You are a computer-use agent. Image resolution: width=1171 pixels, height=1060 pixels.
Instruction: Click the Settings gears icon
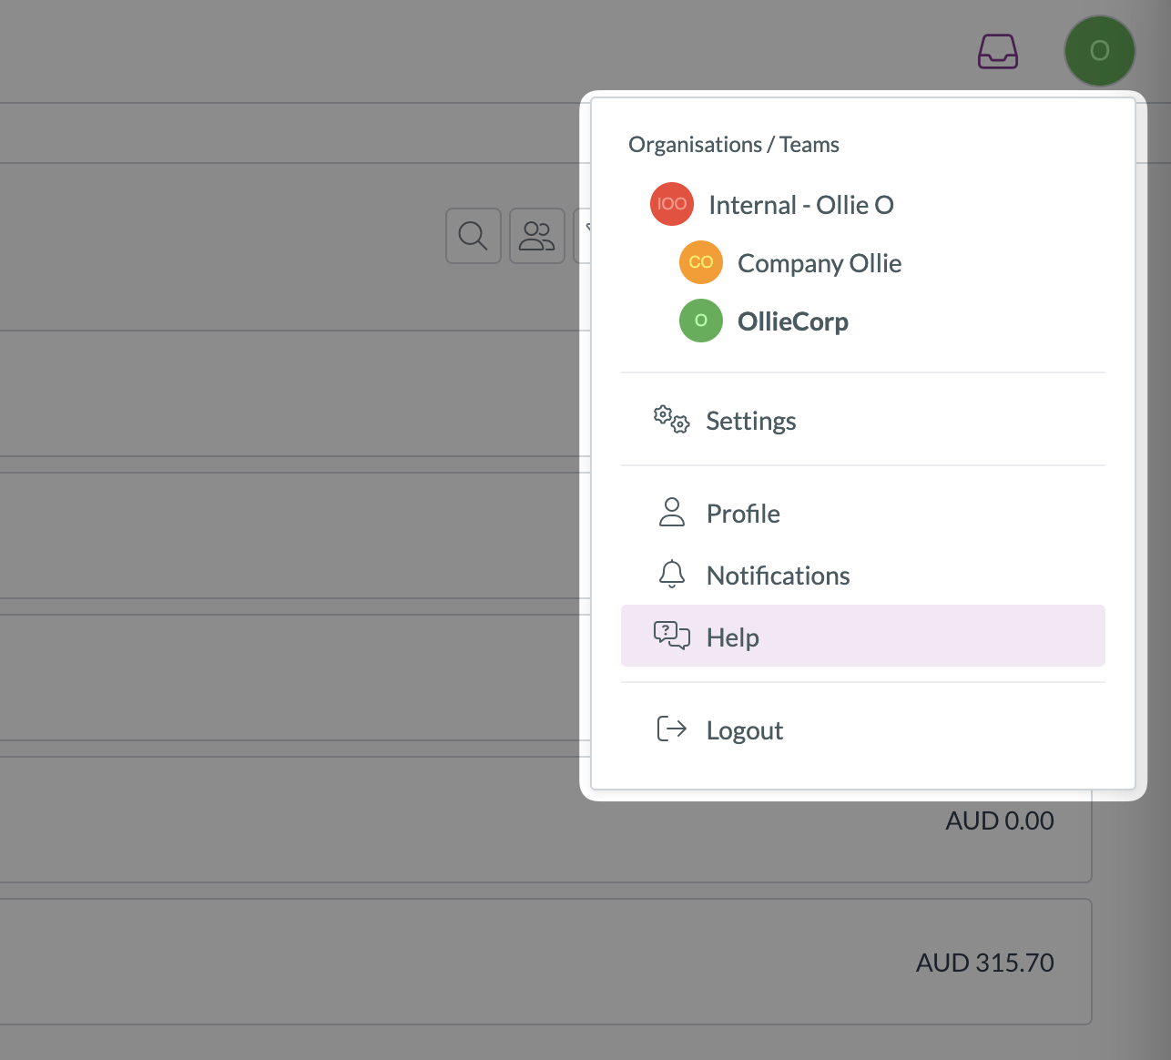coord(672,420)
